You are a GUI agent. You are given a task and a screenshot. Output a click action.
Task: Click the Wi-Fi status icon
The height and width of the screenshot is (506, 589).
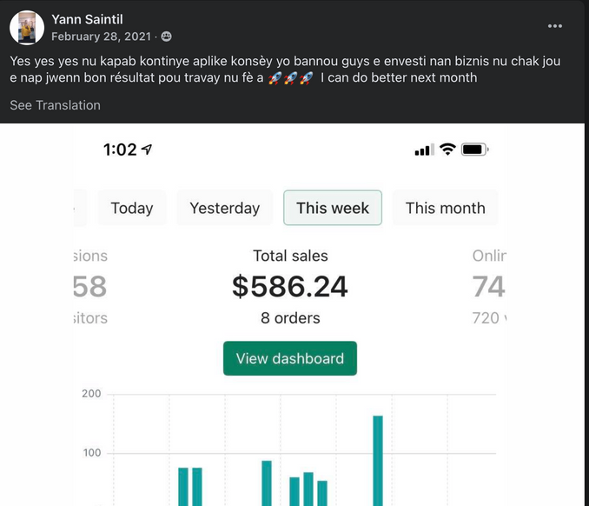[x=447, y=150]
